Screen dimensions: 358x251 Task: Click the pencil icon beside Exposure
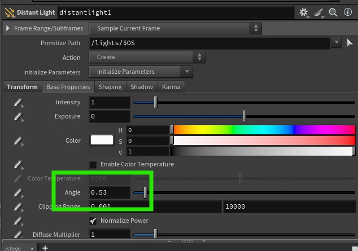pyautogui.click(x=19, y=117)
